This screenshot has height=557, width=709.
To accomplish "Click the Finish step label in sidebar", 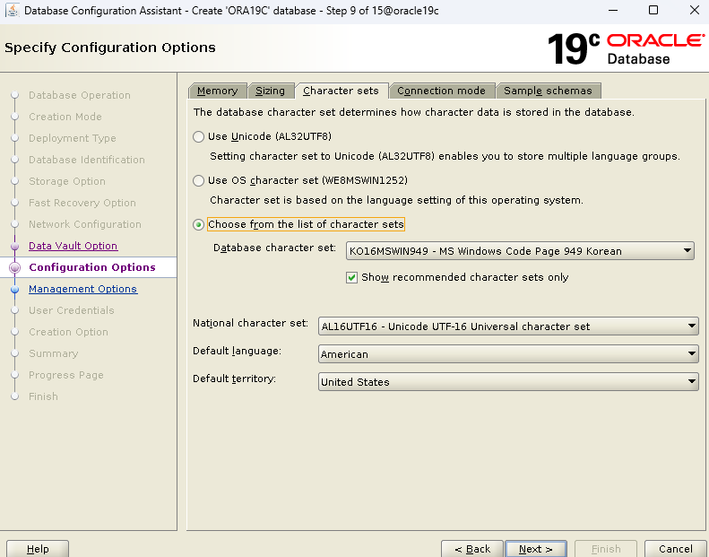I will pos(43,396).
